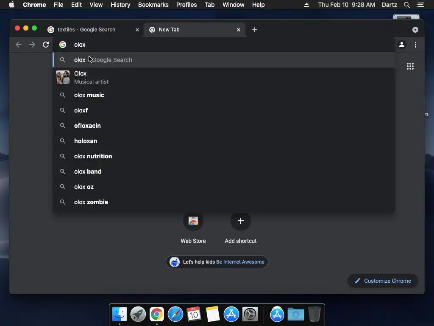Open the Bookmarks menu
Viewport: 434px width, 326px height.
(153, 5)
